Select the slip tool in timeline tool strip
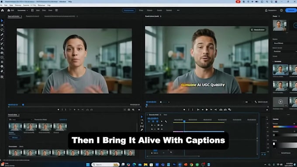297x167 pixels. pyautogui.click(x=142, y=126)
